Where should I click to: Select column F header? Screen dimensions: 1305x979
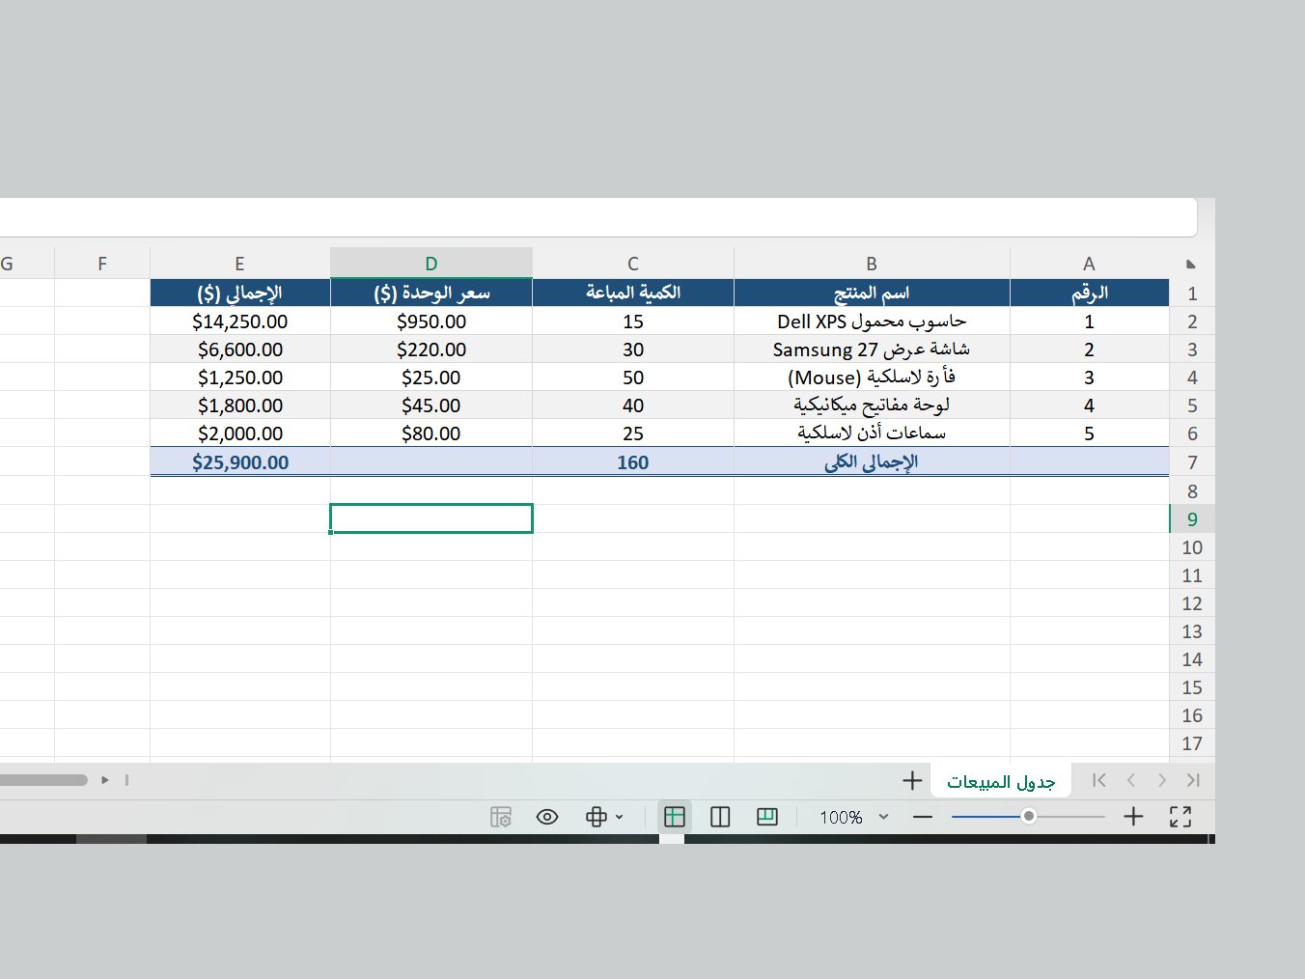tap(102, 264)
